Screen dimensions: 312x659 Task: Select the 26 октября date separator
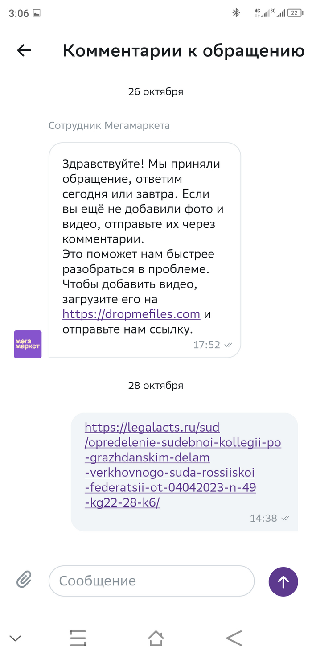coord(155,91)
